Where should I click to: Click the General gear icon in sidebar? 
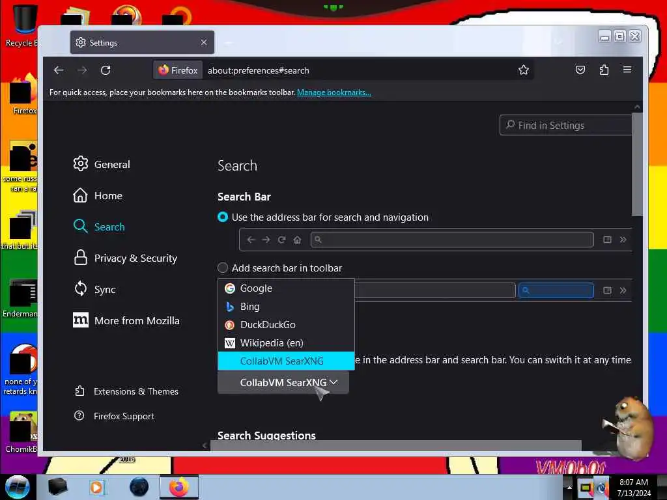[x=80, y=163]
